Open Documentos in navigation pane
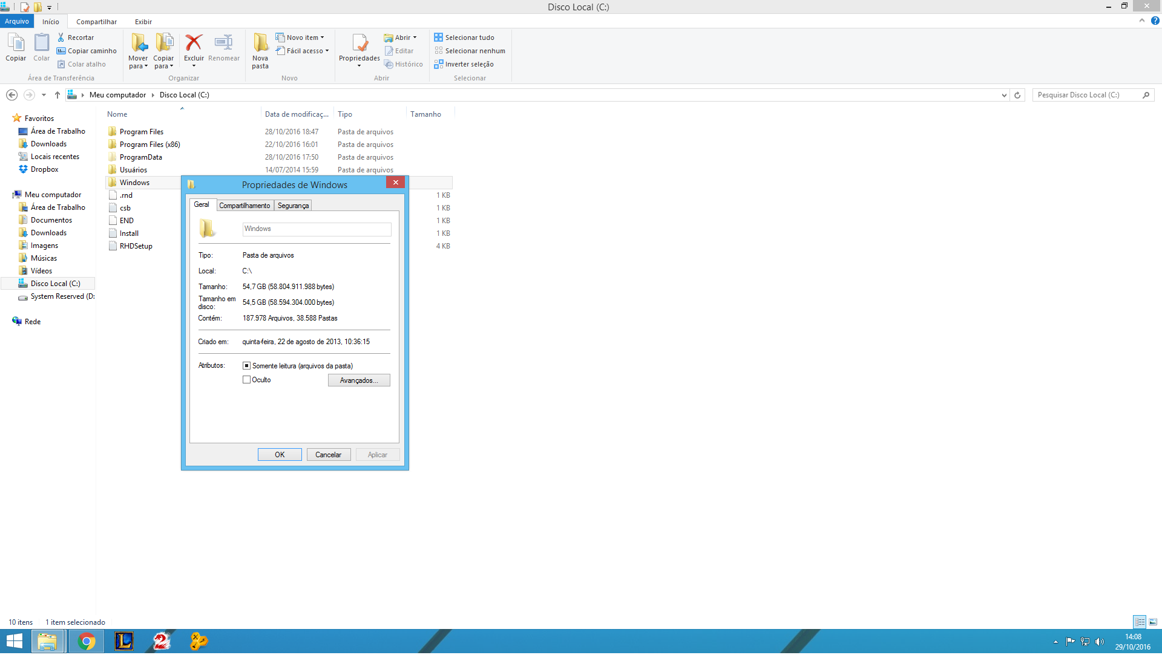The height and width of the screenshot is (655, 1162). 51,220
